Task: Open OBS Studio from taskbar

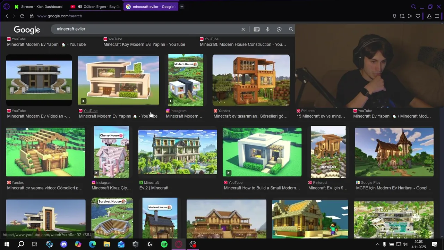Action: (x=193, y=244)
